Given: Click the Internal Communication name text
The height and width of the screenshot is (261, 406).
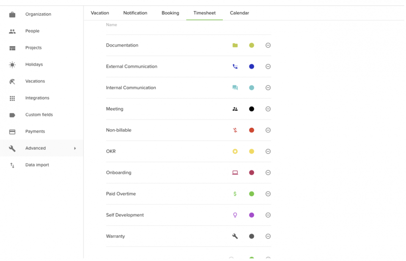Looking at the screenshot, I should [131, 88].
